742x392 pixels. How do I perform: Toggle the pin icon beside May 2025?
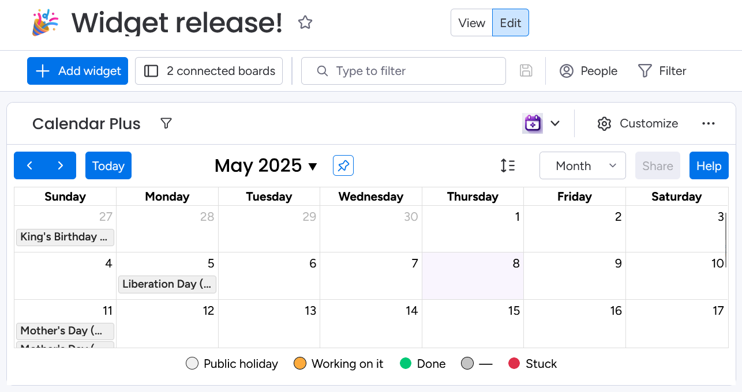343,166
